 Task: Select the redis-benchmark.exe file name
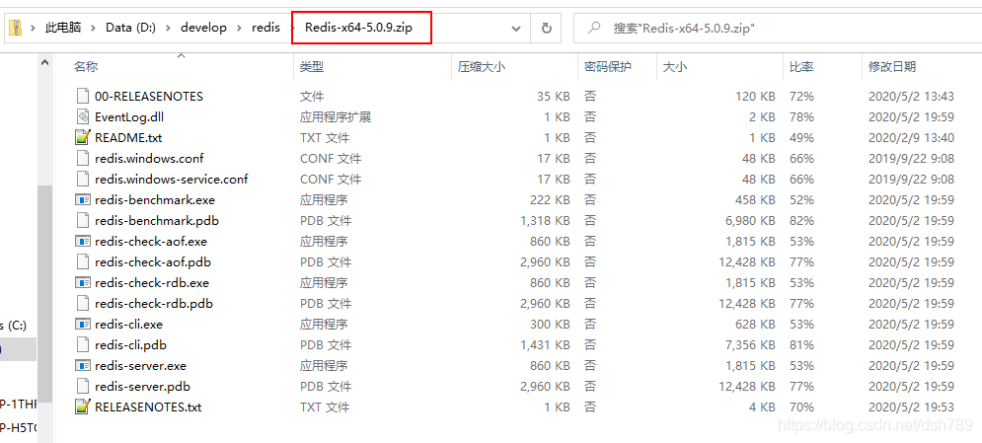[155, 200]
